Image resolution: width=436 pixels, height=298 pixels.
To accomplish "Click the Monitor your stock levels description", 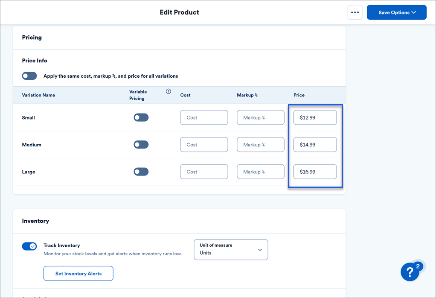I will pos(113,254).
